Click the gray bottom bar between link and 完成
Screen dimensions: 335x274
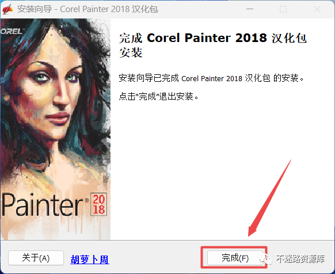click(x=155, y=258)
